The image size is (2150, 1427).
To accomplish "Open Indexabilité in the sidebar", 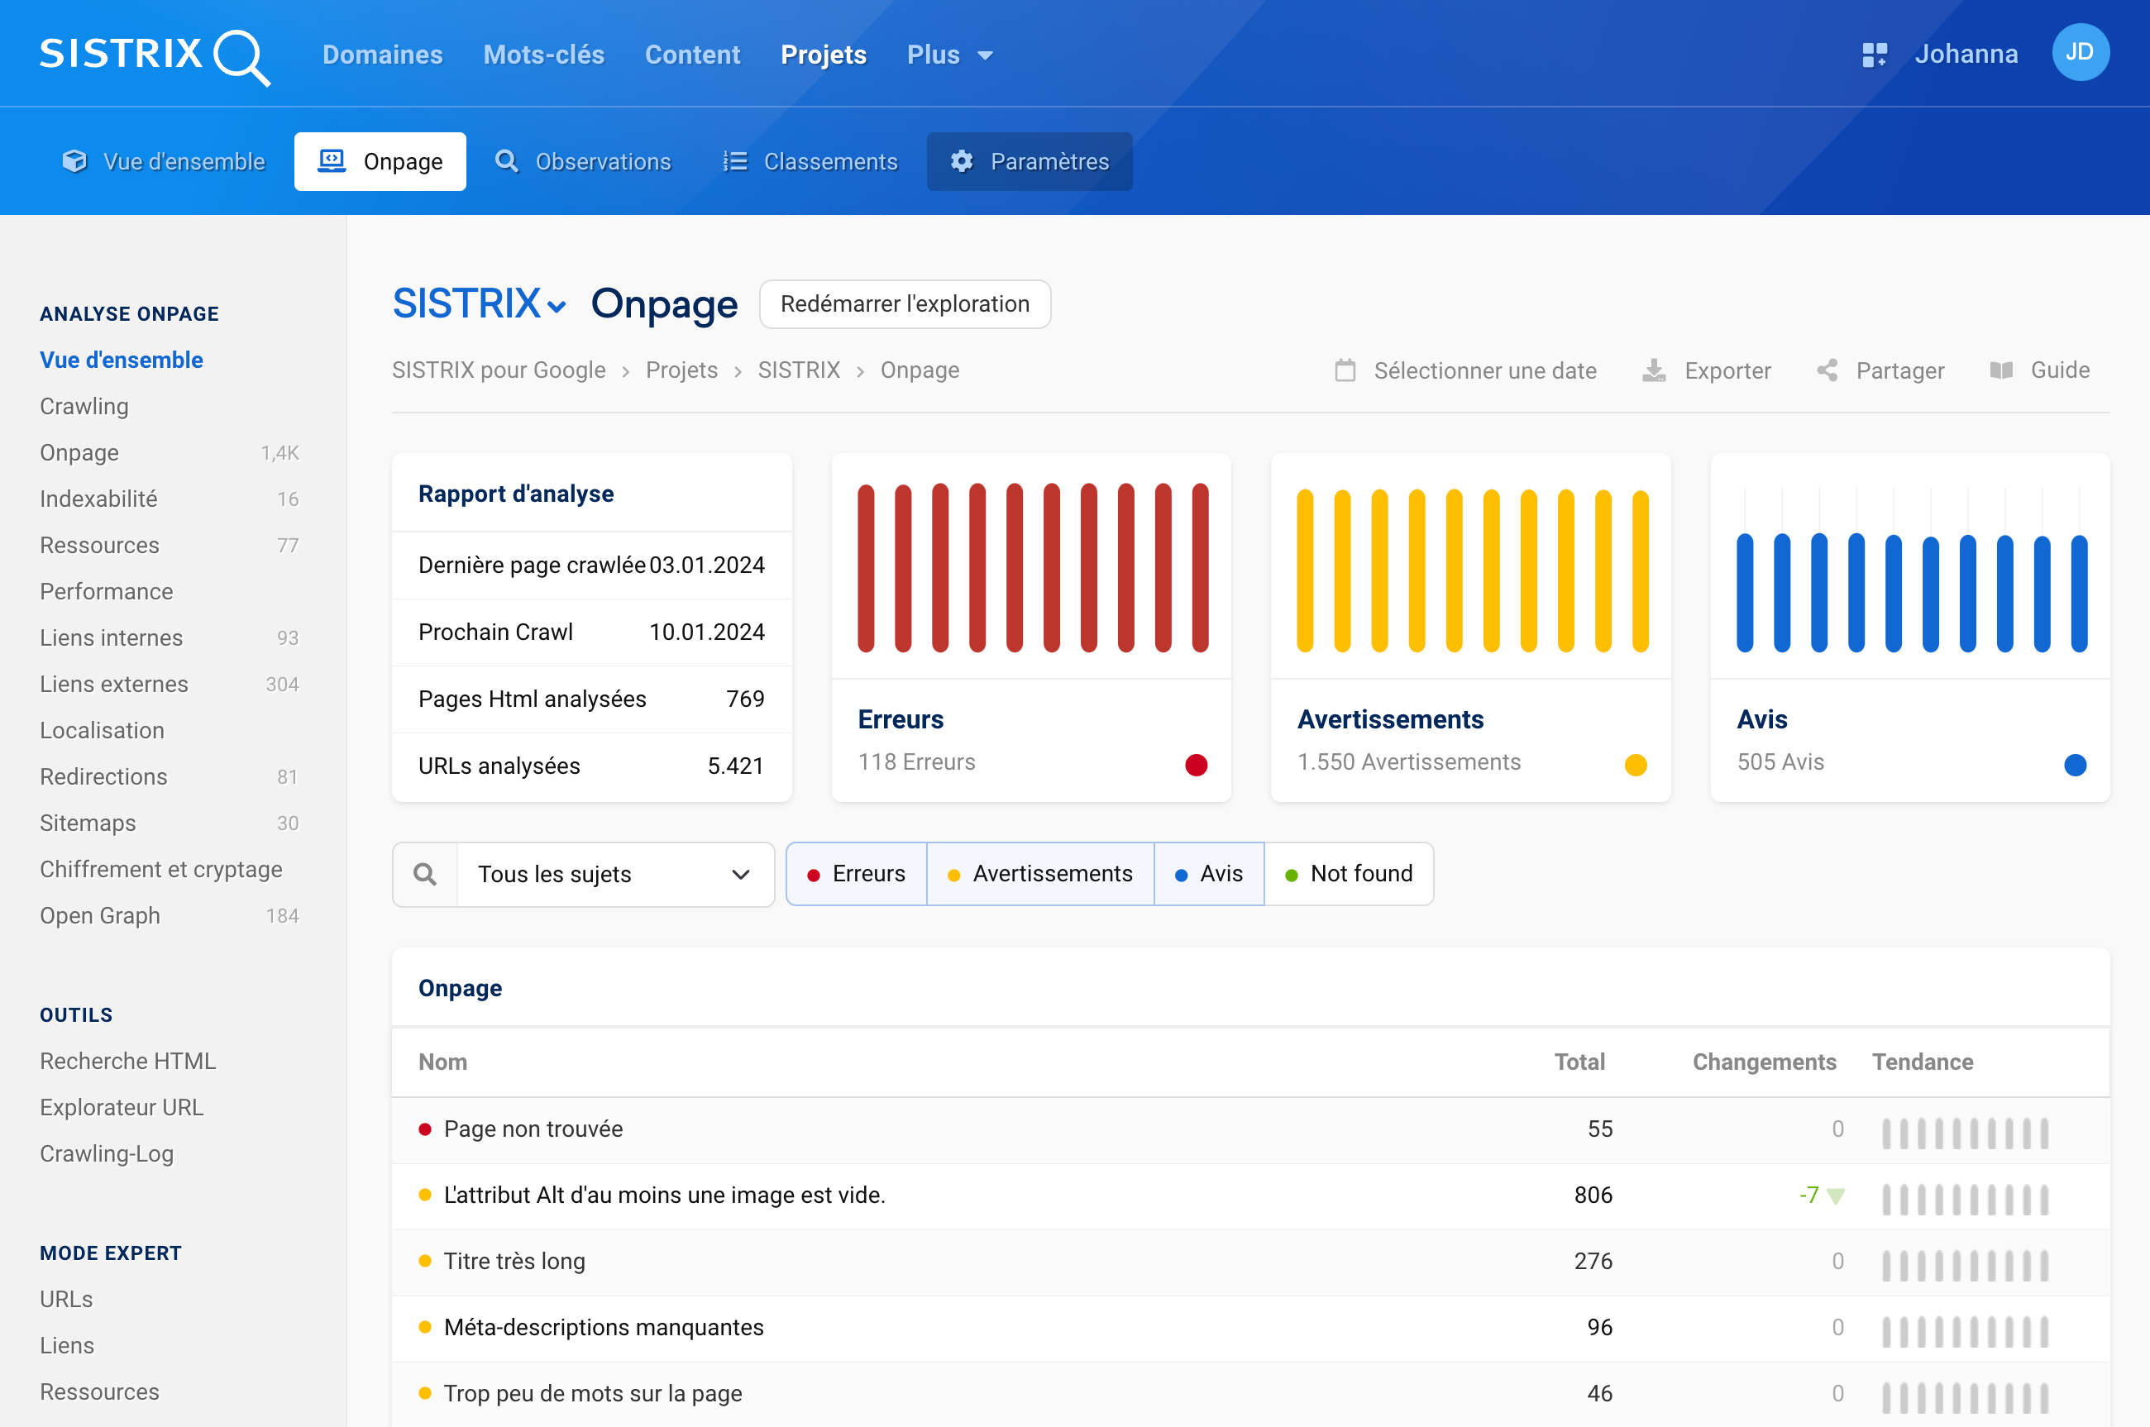I will 98,499.
